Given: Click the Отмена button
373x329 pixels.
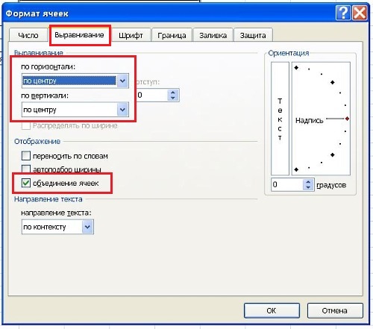Looking at the screenshot, I should click(335, 310).
